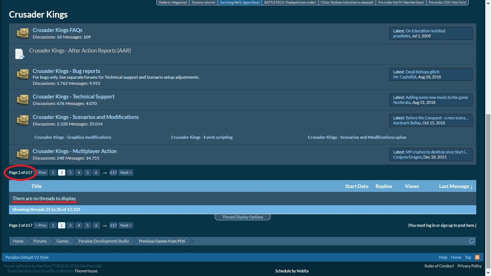Open the Crusader Kings FAQs forum

[x=58, y=30]
